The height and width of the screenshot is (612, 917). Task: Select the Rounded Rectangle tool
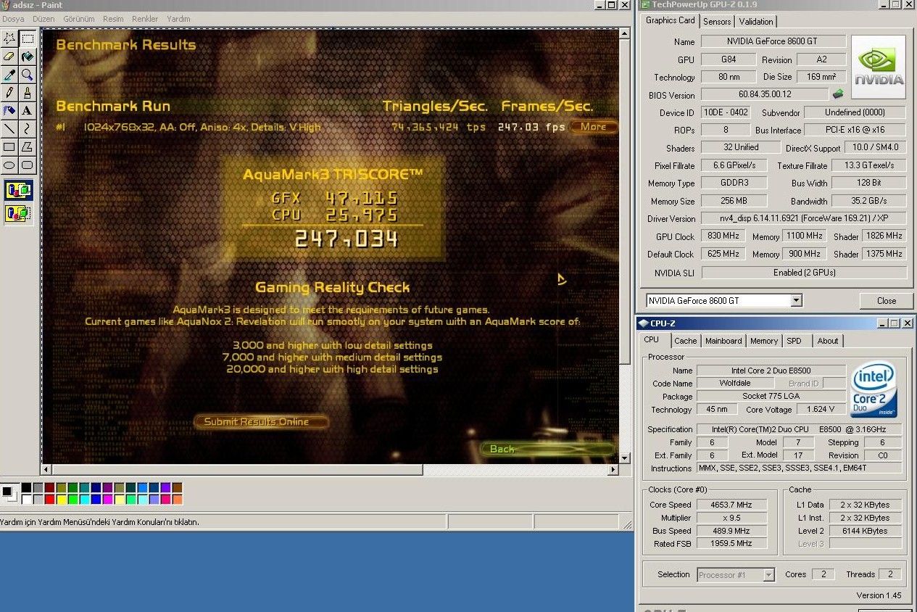28,165
